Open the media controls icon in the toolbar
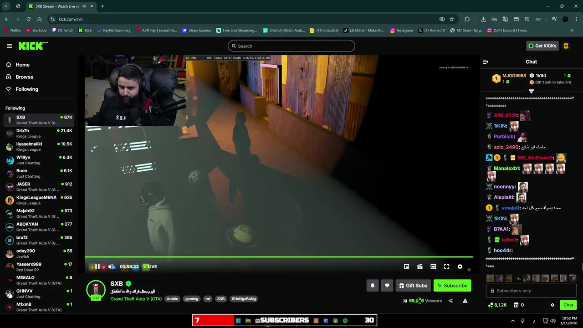583x328 pixels. [554, 19]
